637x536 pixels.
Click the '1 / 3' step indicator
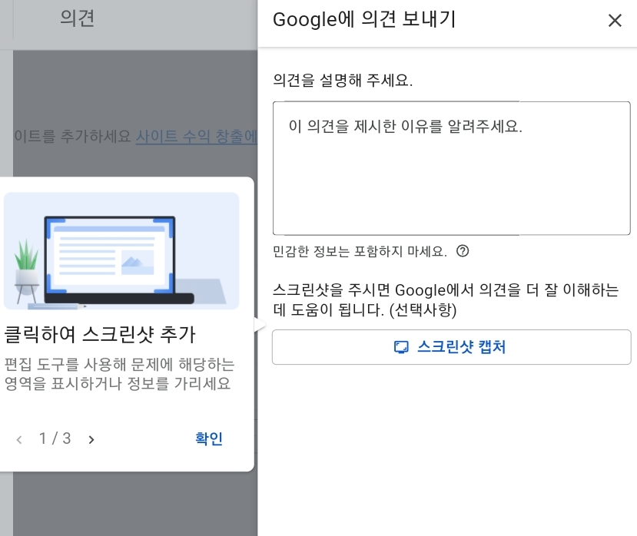point(55,438)
